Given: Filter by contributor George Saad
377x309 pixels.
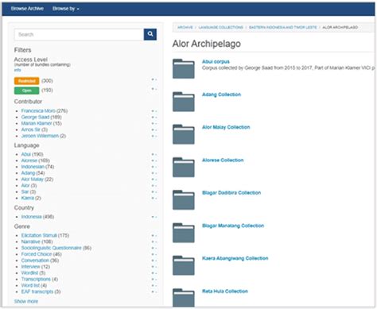Looking at the screenshot, I should [x=35, y=118].
